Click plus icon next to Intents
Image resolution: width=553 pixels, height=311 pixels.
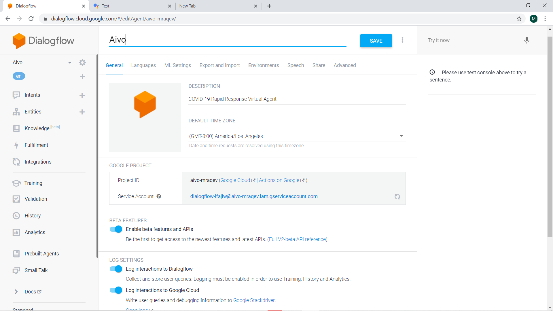point(82,95)
